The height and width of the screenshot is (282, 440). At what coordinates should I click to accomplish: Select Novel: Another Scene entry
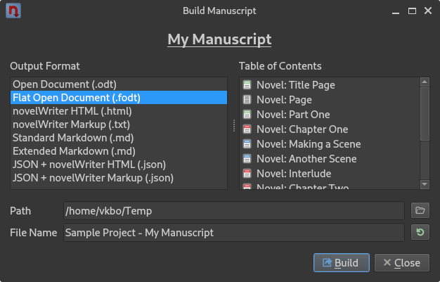(x=330, y=159)
